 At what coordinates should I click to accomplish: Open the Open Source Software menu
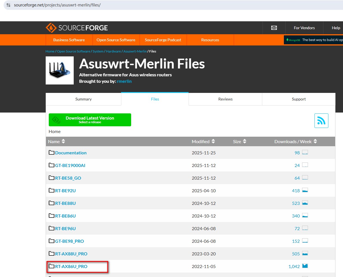[x=116, y=40]
